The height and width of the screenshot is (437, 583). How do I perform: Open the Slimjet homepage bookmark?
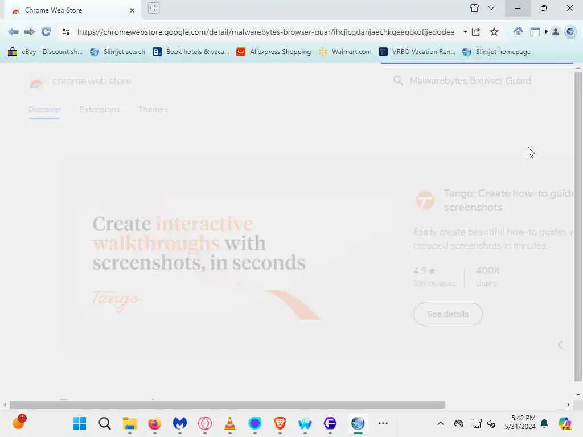click(x=496, y=52)
